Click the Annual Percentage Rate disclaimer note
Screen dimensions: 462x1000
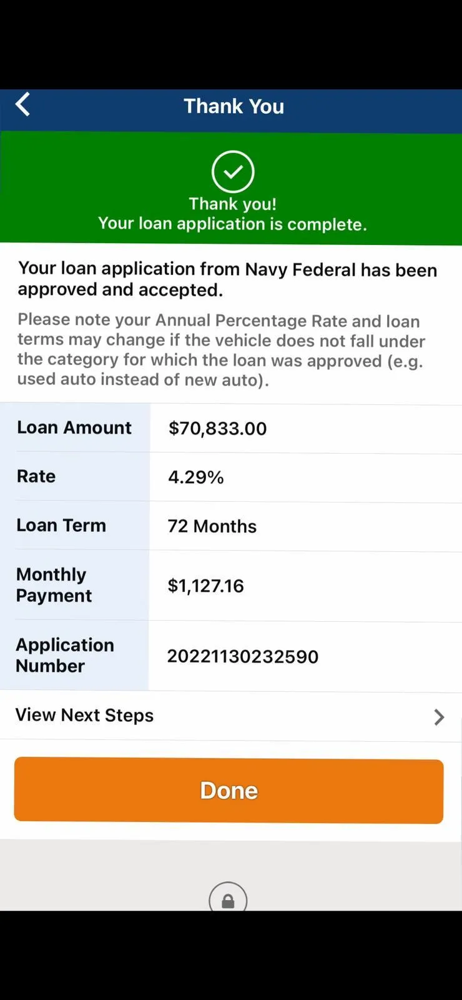(221, 350)
